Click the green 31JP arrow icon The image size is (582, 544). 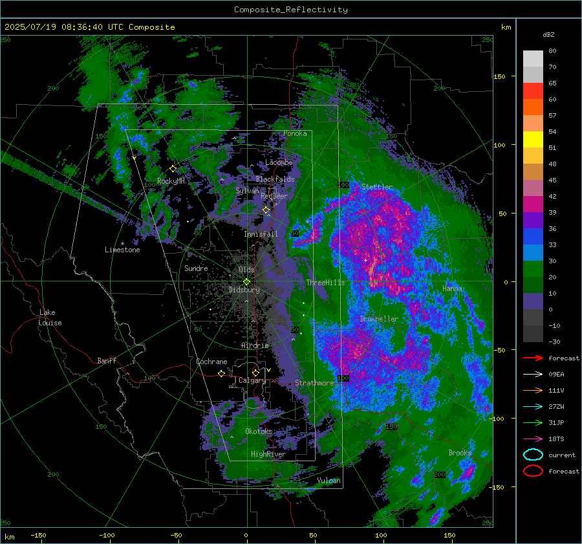pyautogui.click(x=533, y=422)
